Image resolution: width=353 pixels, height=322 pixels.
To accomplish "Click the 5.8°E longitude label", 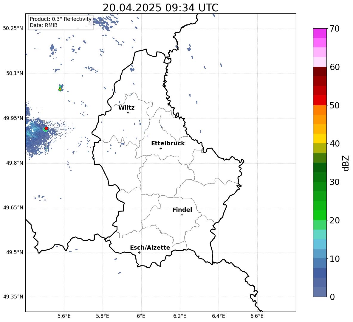I will pyautogui.click(x=103, y=316).
